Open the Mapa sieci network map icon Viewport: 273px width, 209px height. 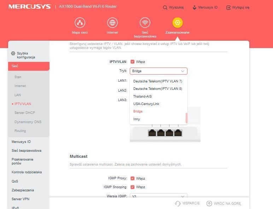point(80,23)
